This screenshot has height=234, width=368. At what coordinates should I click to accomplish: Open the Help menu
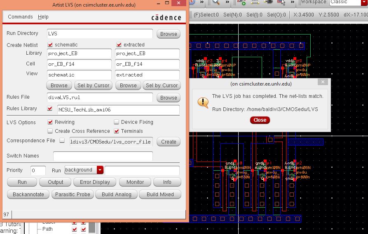point(43,17)
